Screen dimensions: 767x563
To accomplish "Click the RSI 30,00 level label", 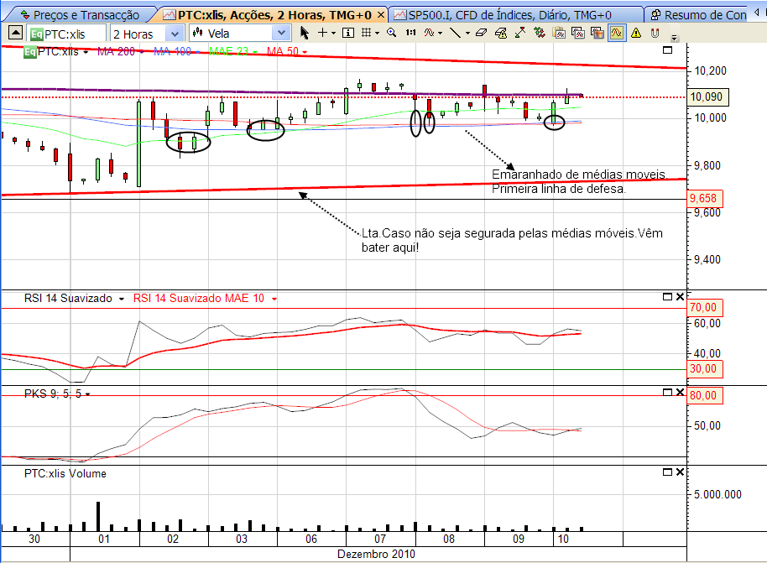I will 704,369.
